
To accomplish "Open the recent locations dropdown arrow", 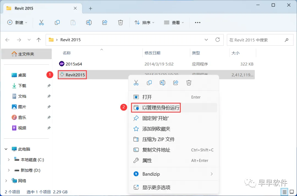I will 29,40.
